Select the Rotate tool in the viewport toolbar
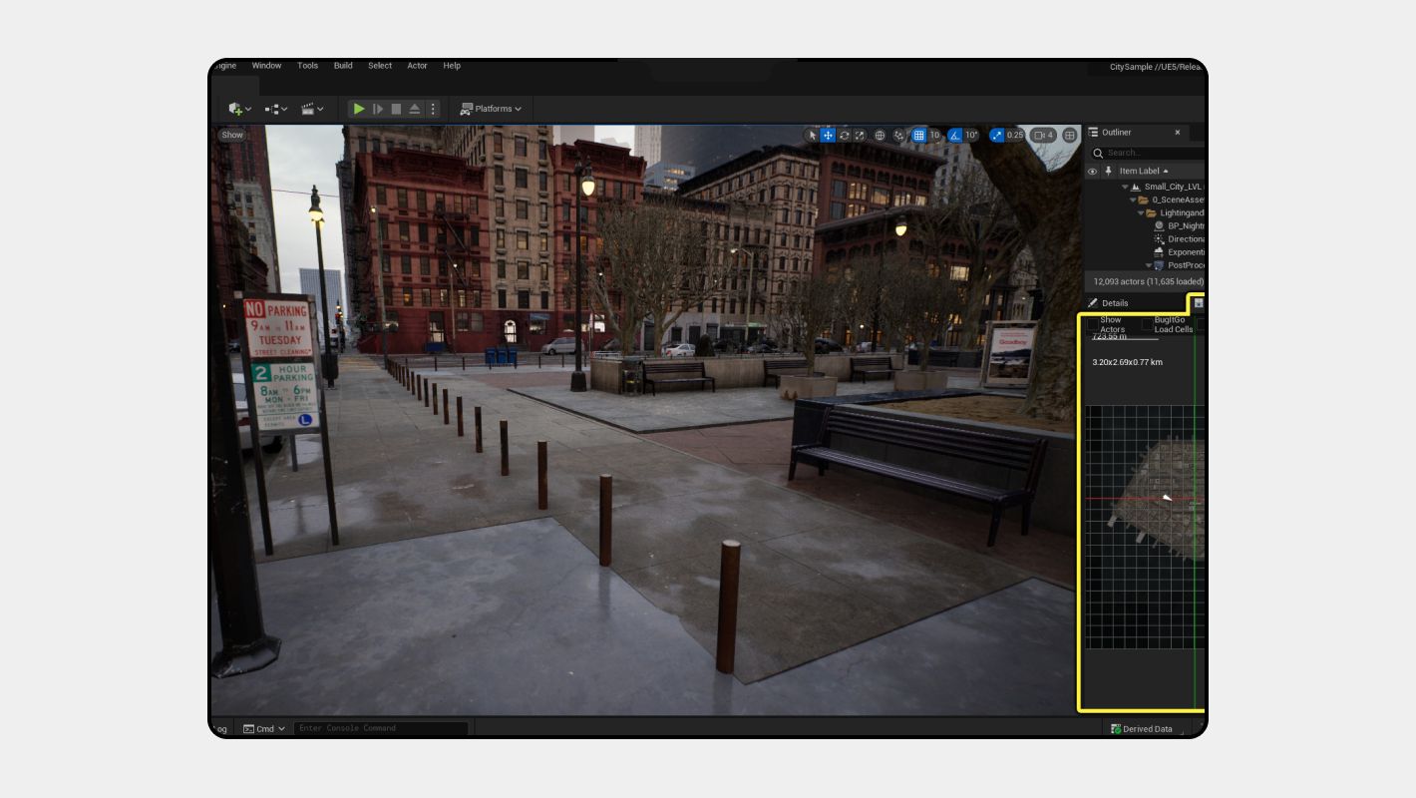Image resolution: width=1416 pixels, height=798 pixels. tap(844, 134)
